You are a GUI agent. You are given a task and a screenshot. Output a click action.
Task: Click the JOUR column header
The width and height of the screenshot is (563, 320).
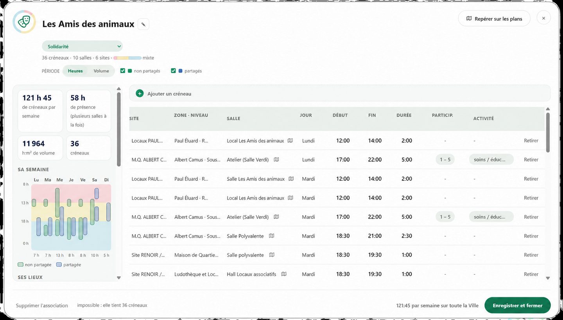pyautogui.click(x=306, y=115)
